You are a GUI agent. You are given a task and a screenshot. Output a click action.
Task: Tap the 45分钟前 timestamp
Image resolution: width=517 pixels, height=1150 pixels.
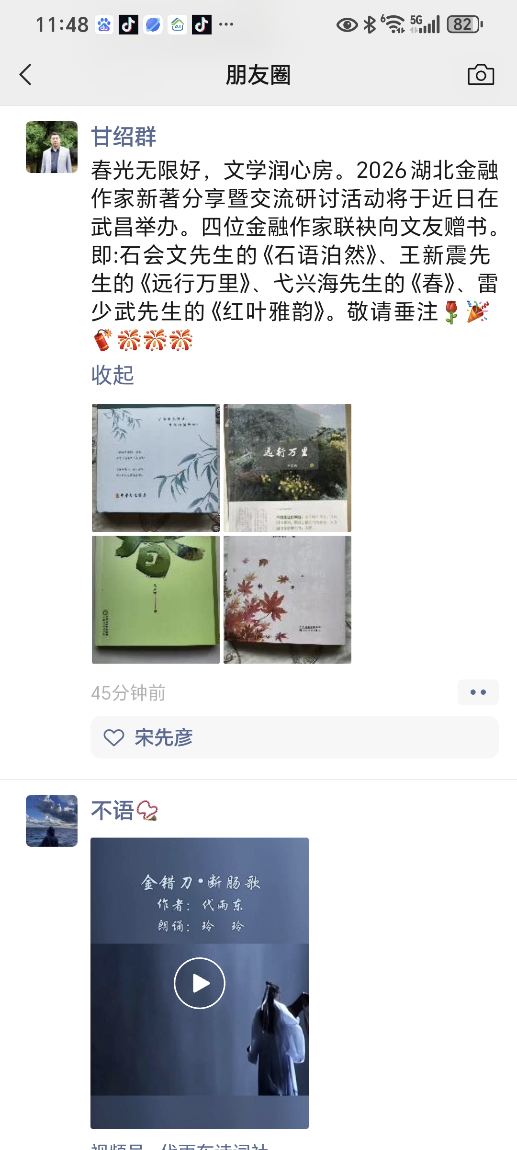pyautogui.click(x=128, y=693)
